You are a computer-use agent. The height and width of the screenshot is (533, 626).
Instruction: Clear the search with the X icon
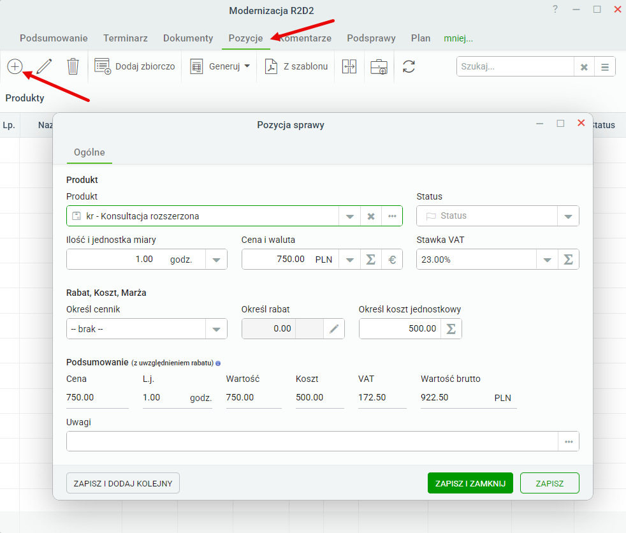point(584,67)
